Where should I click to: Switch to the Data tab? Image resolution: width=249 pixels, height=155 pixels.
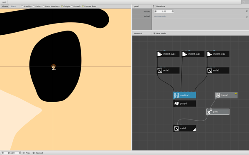tap(13, 6)
